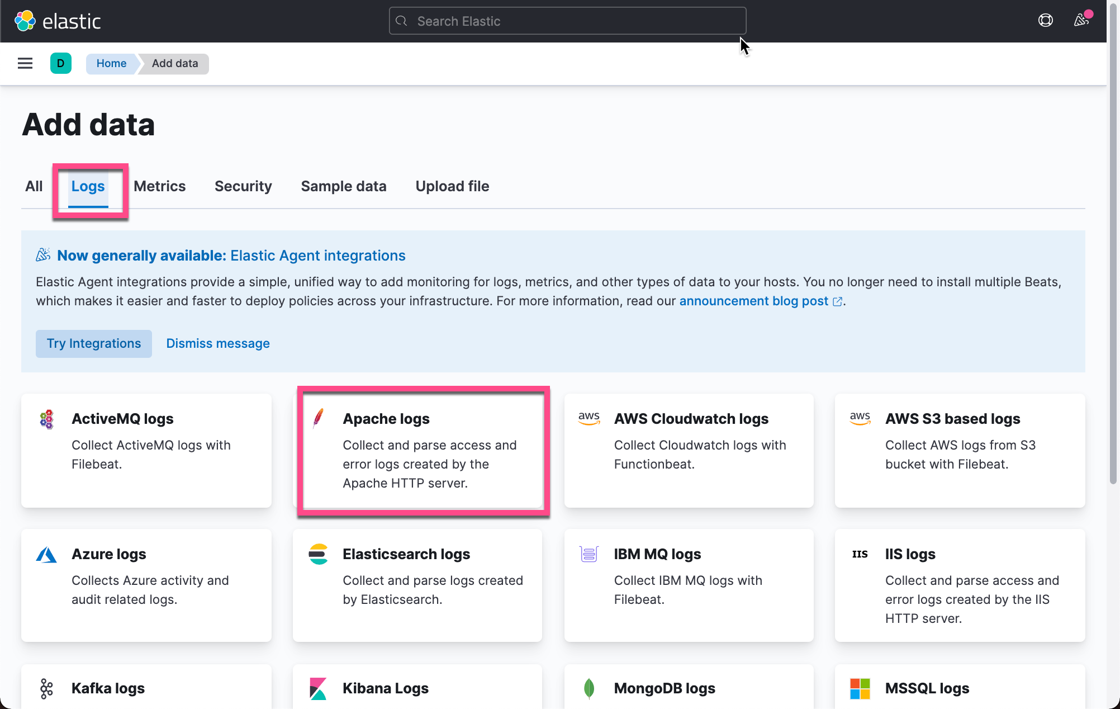Open the Upload file tab

pyautogui.click(x=452, y=186)
